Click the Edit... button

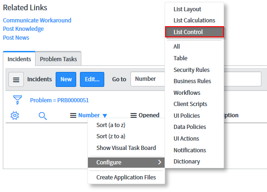click(x=92, y=79)
